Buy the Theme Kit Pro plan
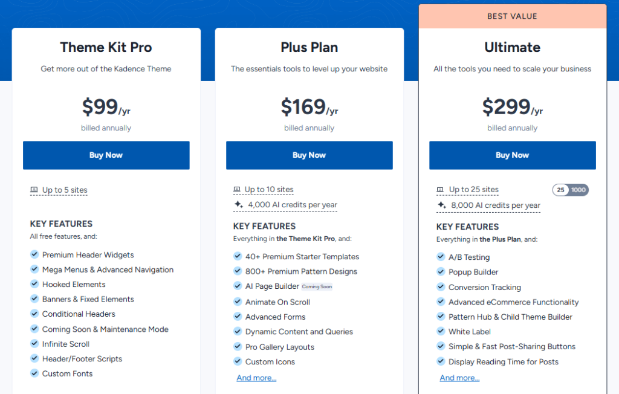 point(106,155)
